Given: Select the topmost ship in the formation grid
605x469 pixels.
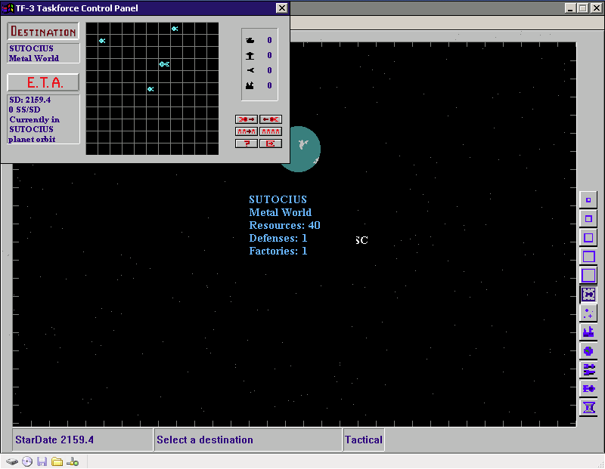Looking at the screenshot, I should [175, 29].
